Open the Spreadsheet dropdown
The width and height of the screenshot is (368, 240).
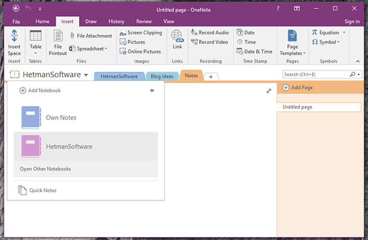pyautogui.click(x=88, y=49)
